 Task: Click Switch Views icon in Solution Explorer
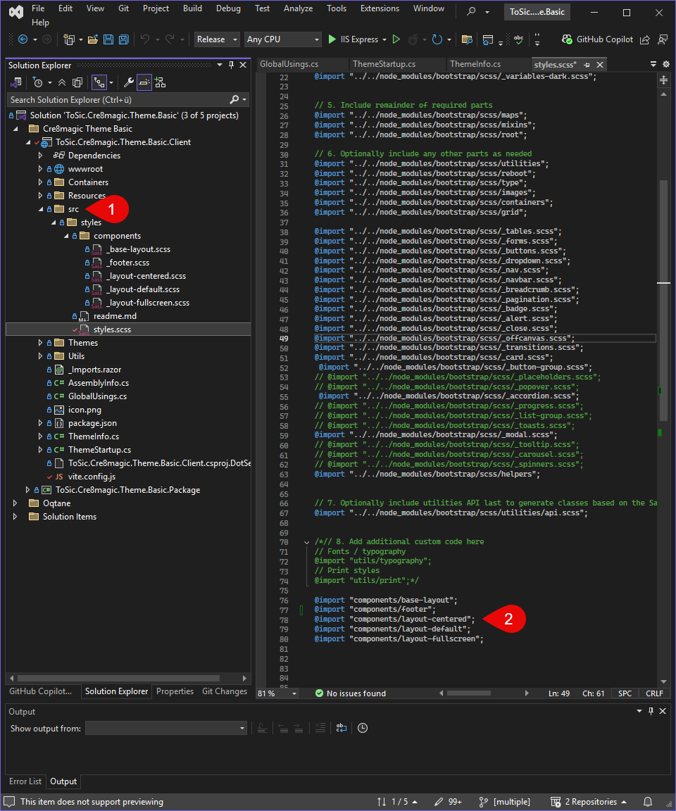pos(16,82)
